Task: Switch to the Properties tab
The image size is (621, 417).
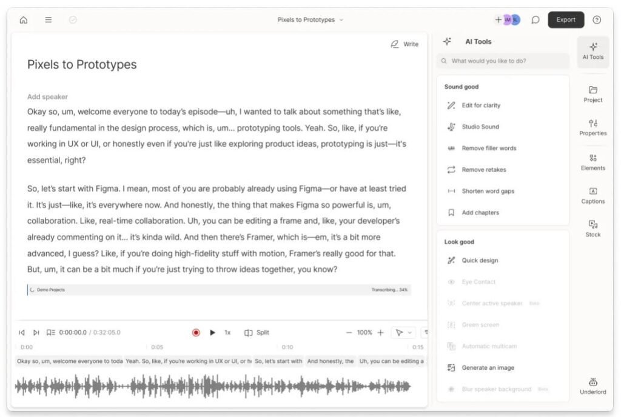Action: pyautogui.click(x=592, y=127)
